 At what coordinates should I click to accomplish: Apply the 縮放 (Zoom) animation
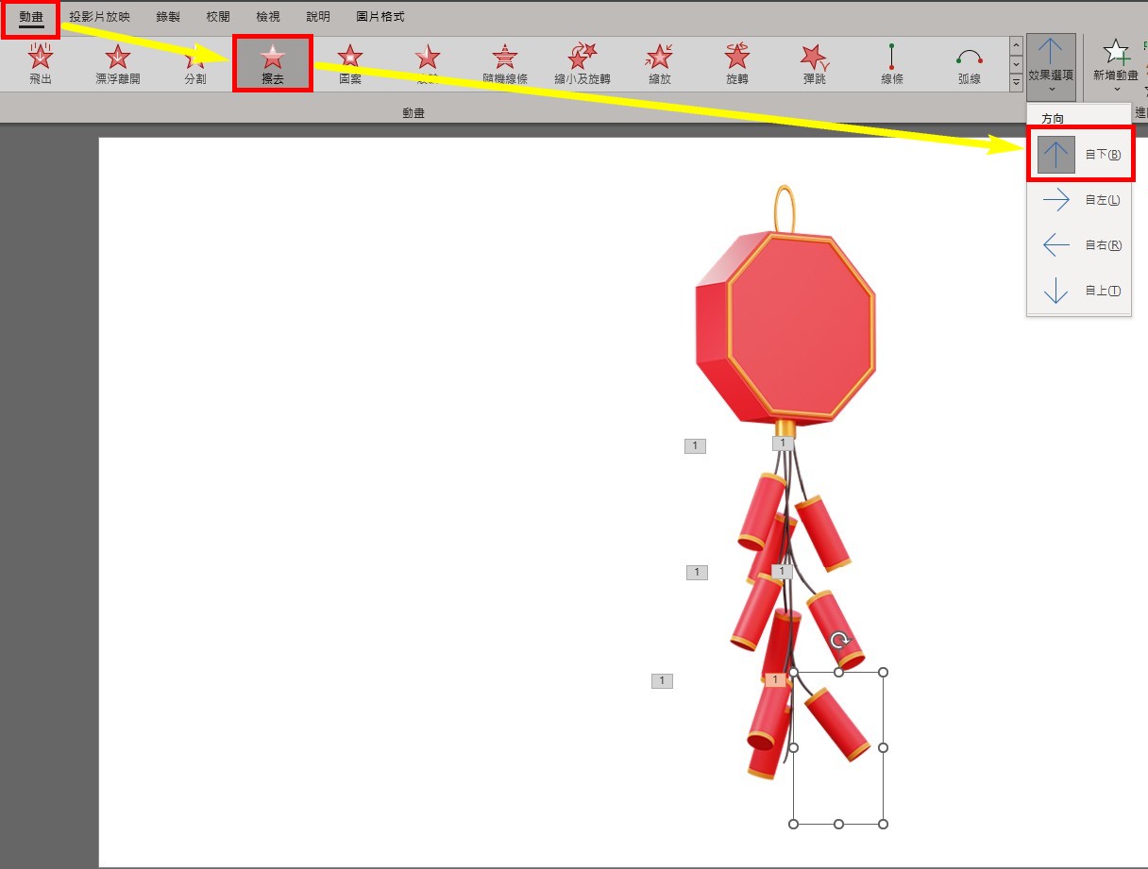(659, 64)
